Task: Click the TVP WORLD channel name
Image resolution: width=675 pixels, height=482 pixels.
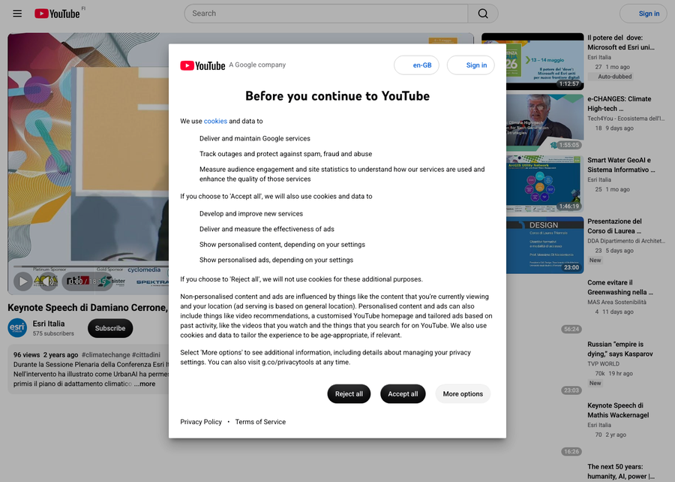Action: click(x=604, y=363)
